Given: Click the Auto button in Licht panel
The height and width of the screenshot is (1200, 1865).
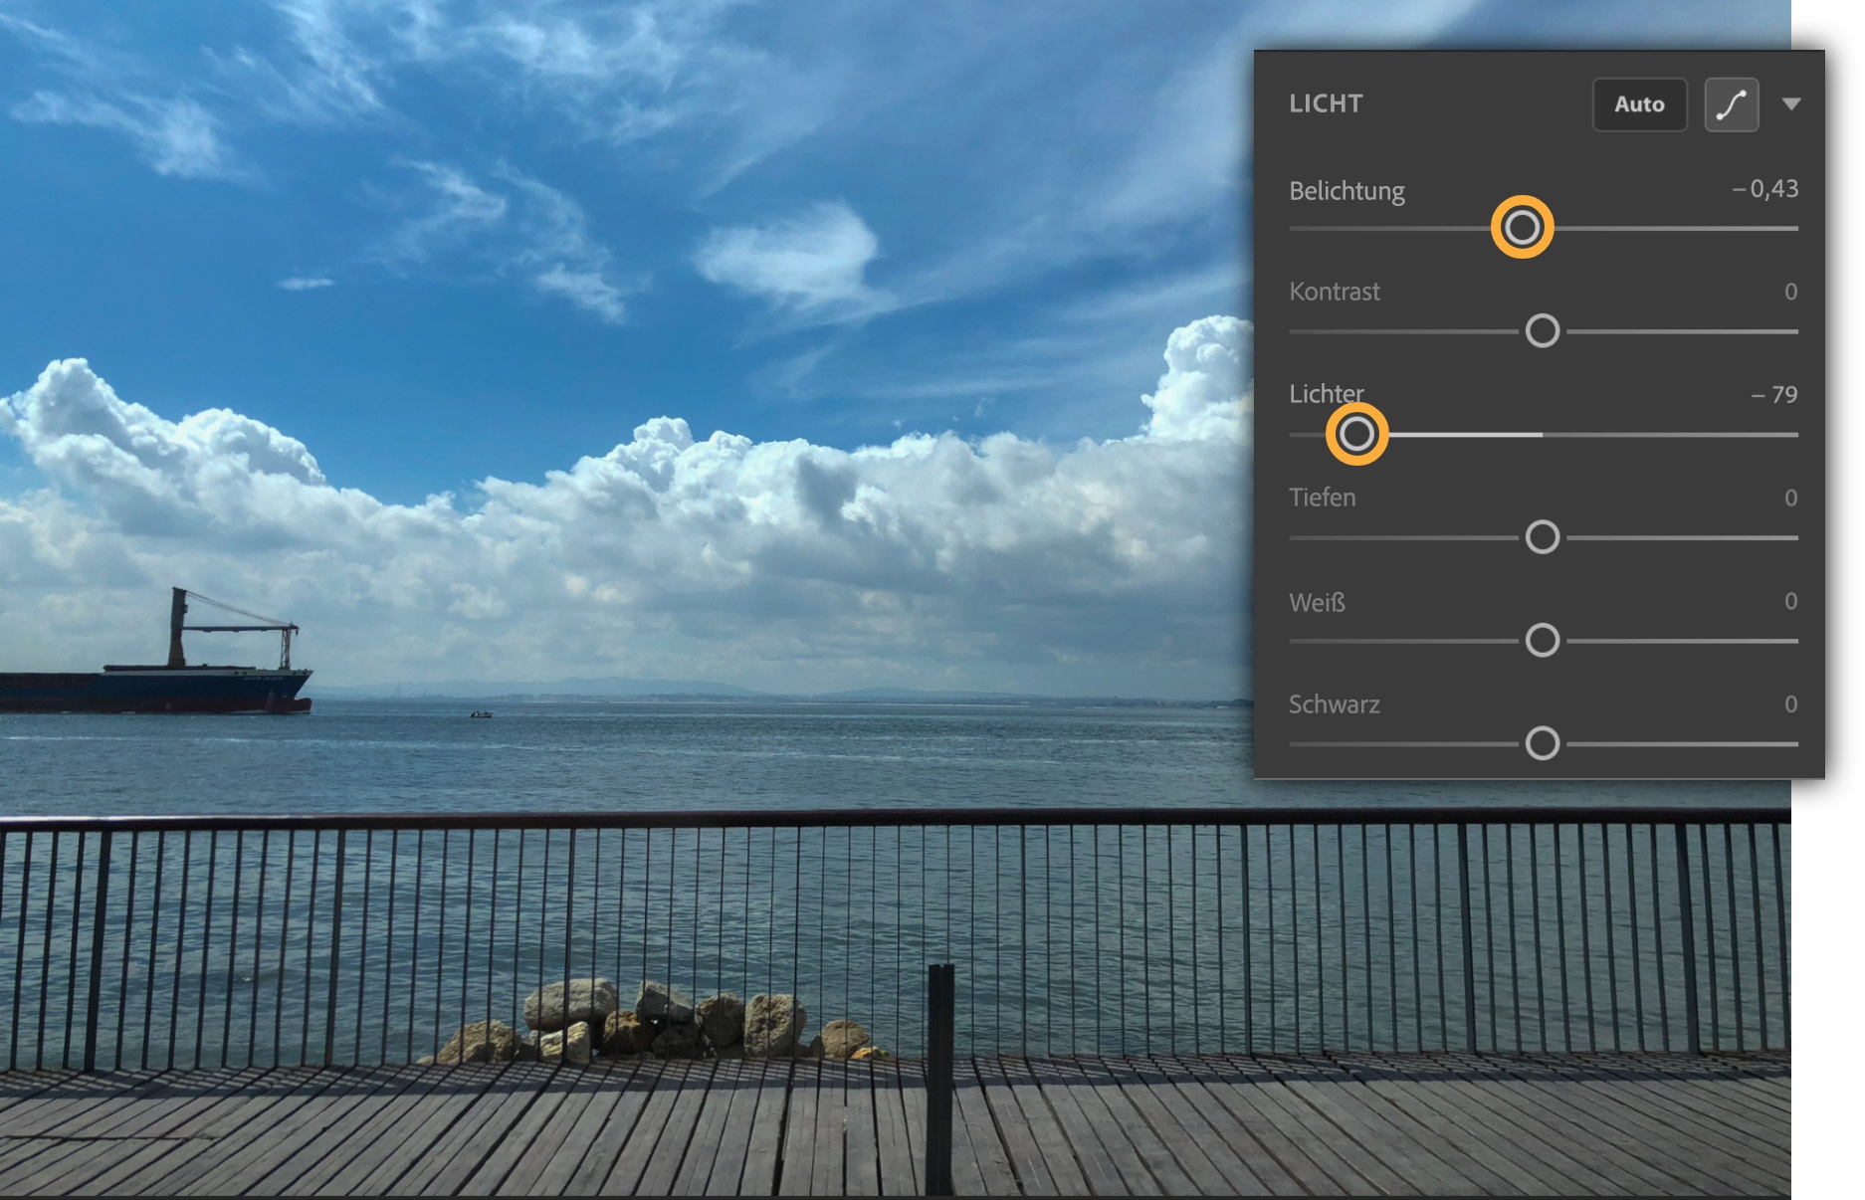Looking at the screenshot, I should pyautogui.click(x=1639, y=104).
